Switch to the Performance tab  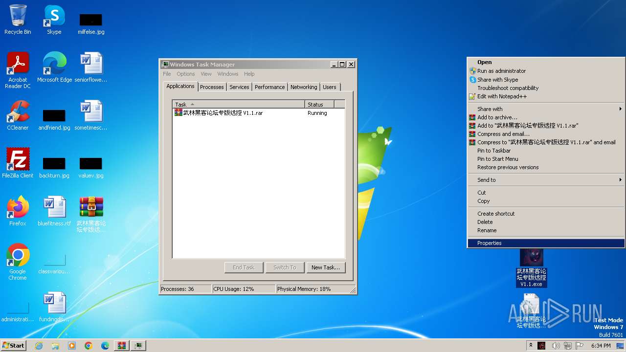(x=269, y=87)
